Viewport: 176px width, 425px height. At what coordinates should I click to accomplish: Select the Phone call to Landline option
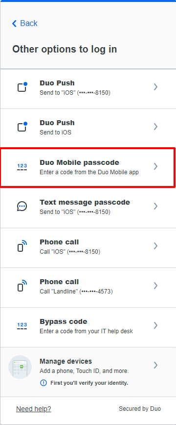[x=88, y=288]
